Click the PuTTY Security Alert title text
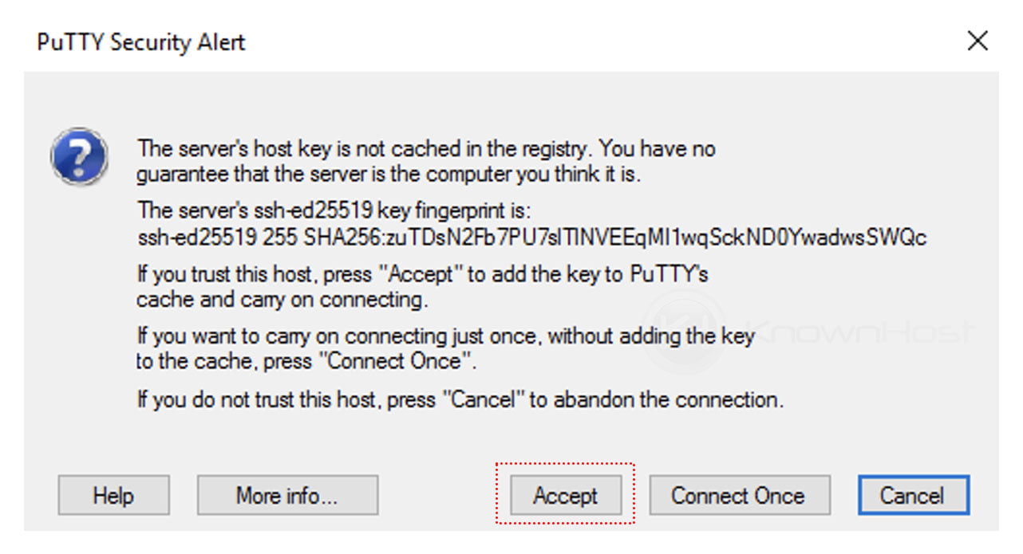The width and height of the screenshot is (1023, 554). [x=141, y=42]
